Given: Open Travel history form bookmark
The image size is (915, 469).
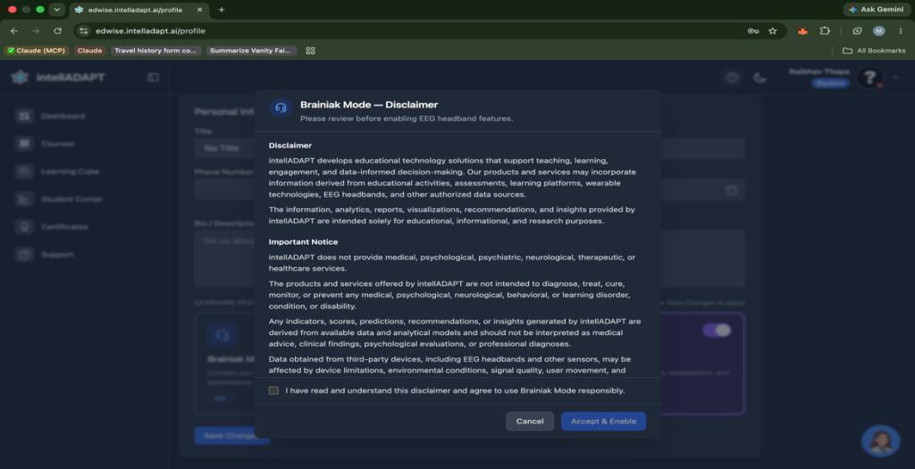Looking at the screenshot, I should click(x=155, y=51).
